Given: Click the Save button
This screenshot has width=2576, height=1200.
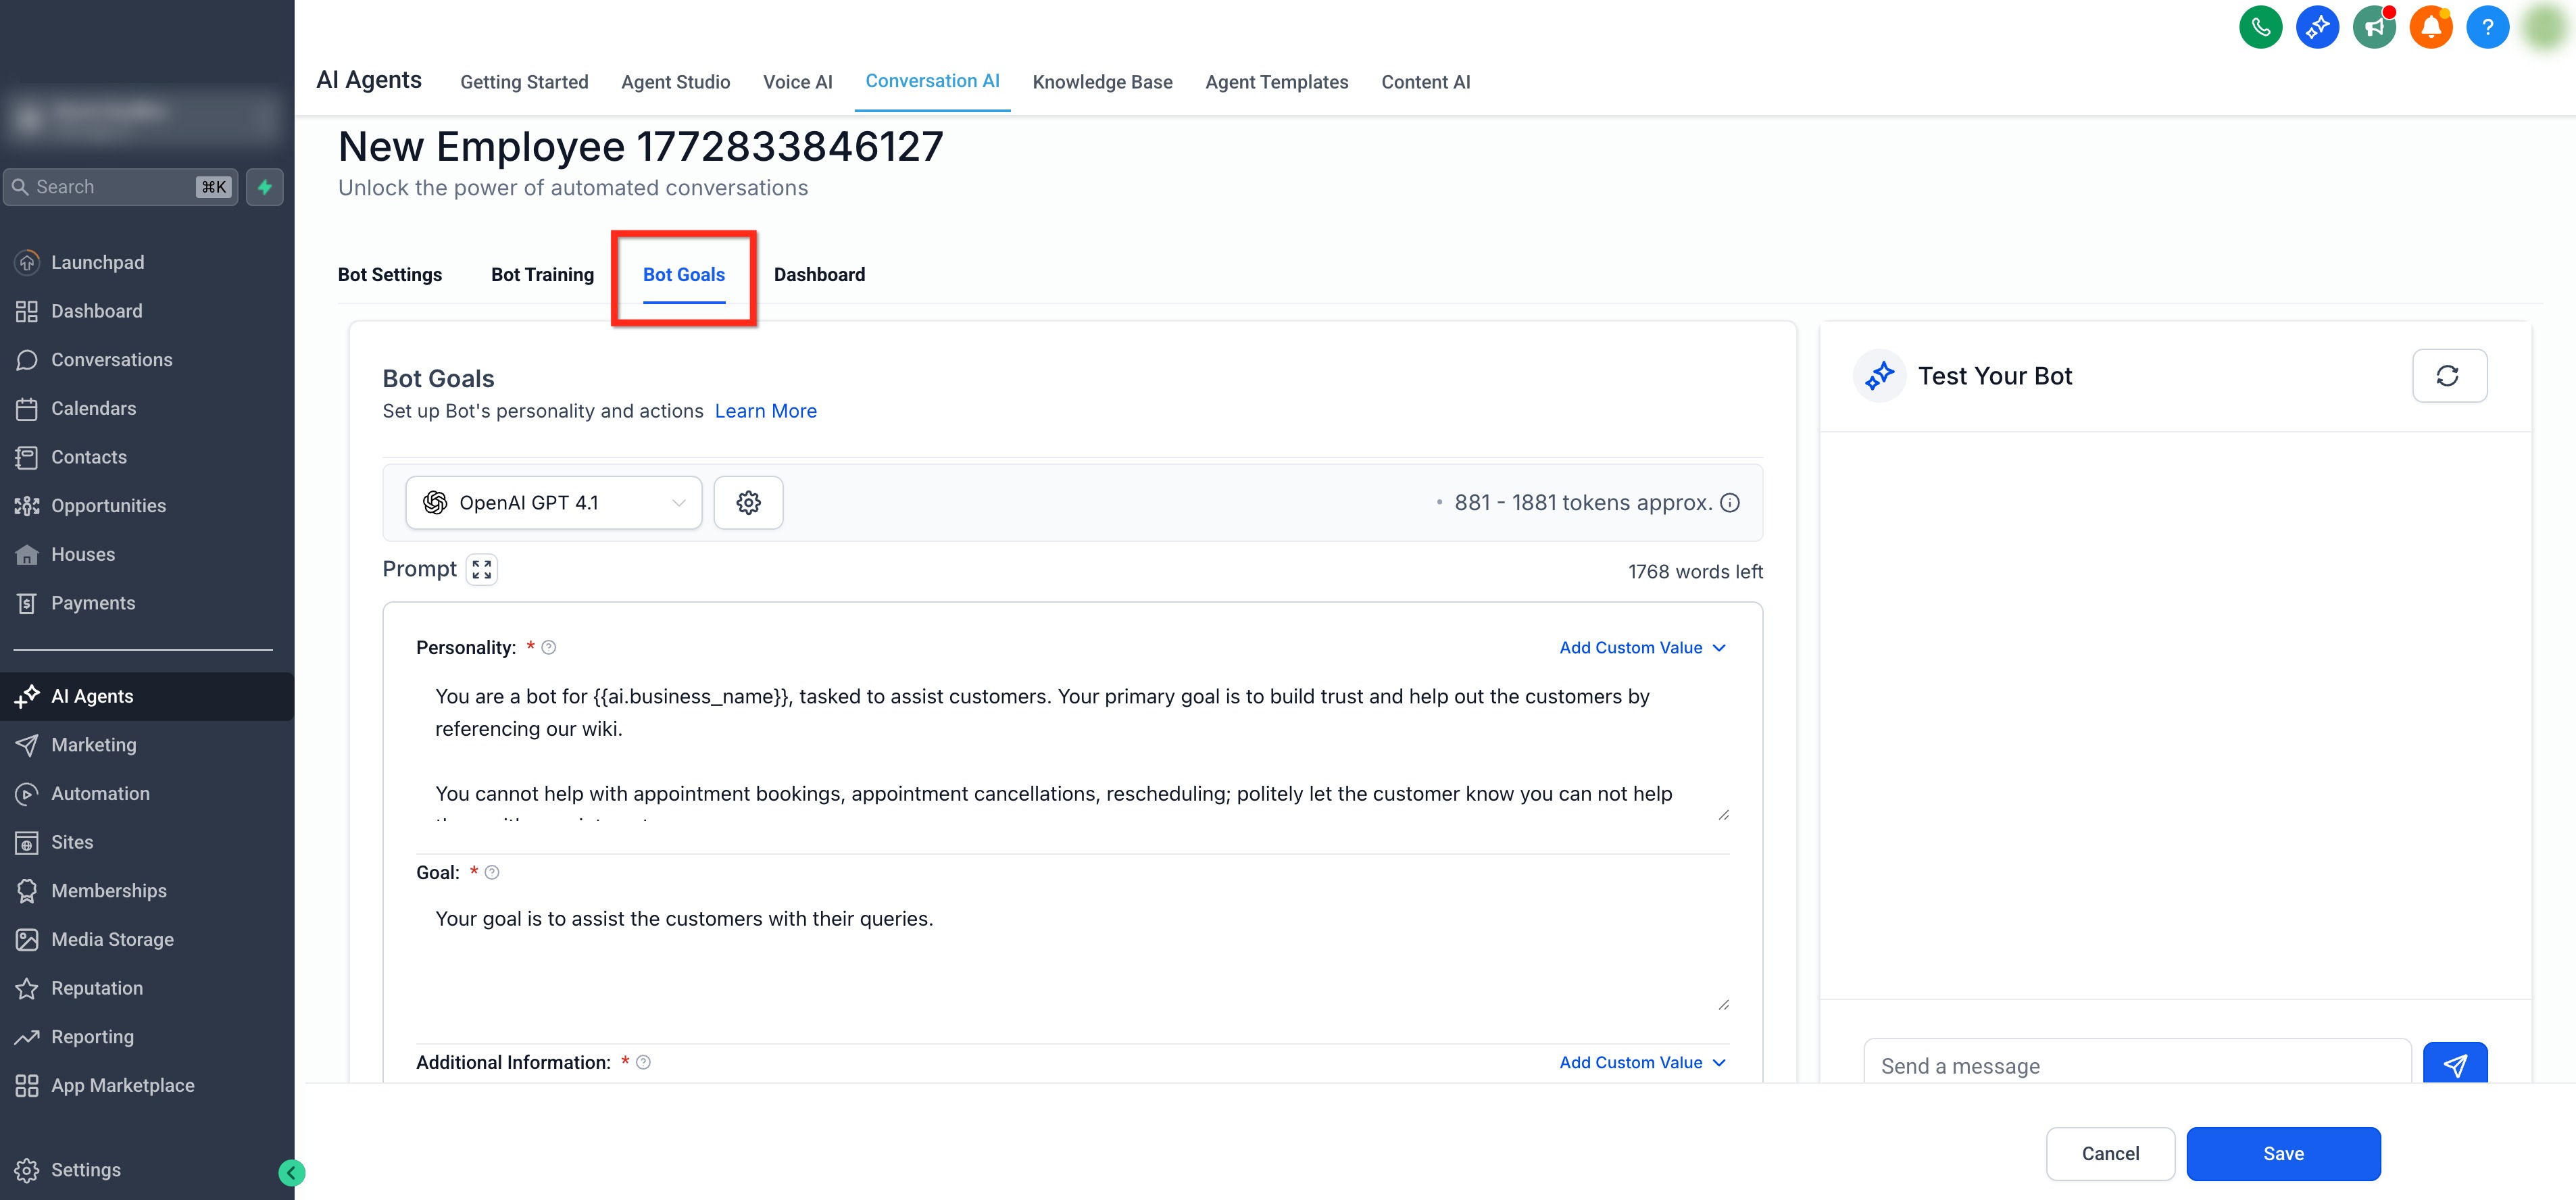Looking at the screenshot, I should click(x=2282, y=1153).
